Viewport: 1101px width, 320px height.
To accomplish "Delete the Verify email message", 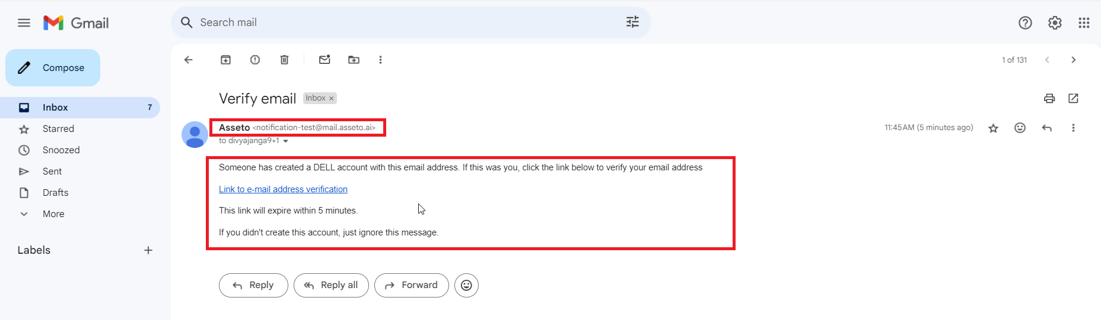I will point(285,60).
